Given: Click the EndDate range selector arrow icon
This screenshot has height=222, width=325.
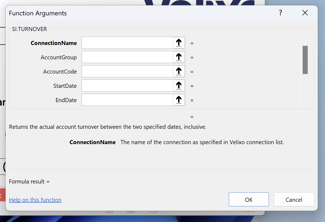Looking at the screenshot, I should 179,100.
